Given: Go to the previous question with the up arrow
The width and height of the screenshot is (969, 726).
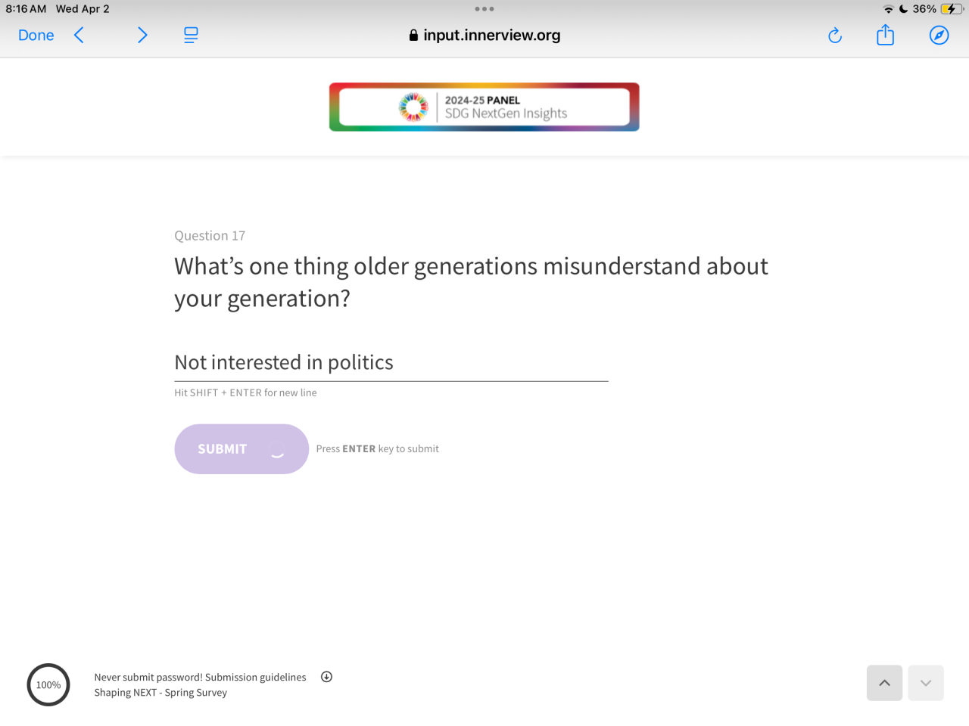Looking at the screenshot, I should click(884, 683).
